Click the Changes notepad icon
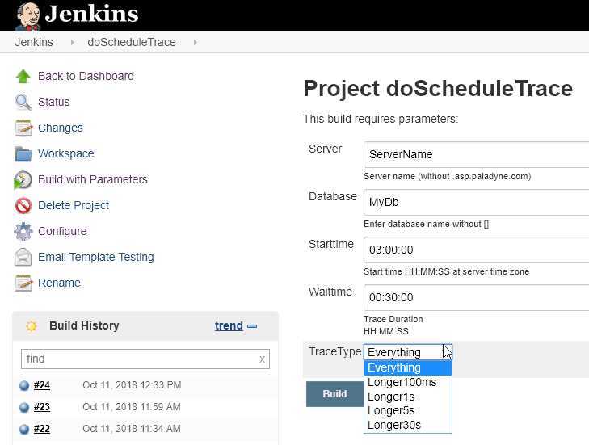589x445 pixels. (x=23, y=128)
